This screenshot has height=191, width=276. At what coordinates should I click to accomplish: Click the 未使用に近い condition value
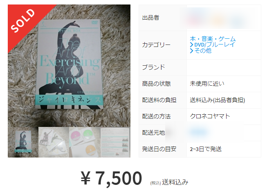click(207, 84)
